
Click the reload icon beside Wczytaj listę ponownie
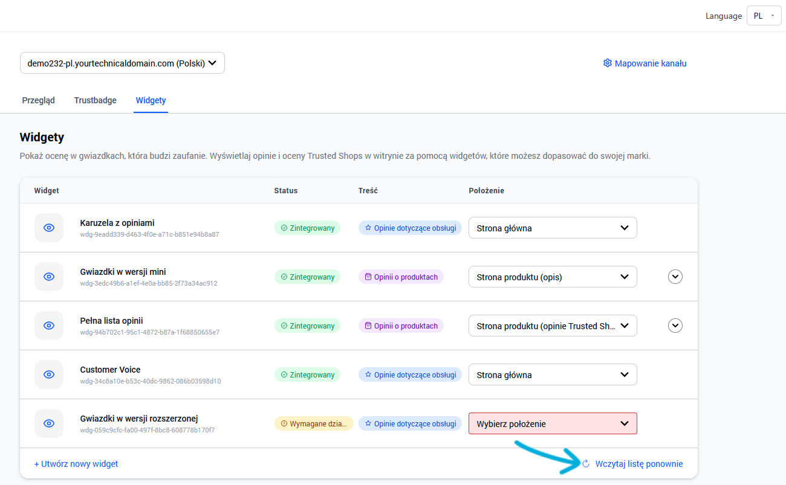(x=585, y=464)
